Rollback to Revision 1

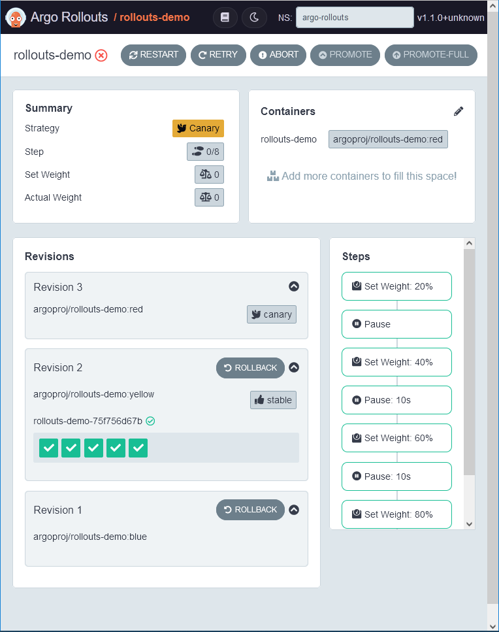[251, 510]
